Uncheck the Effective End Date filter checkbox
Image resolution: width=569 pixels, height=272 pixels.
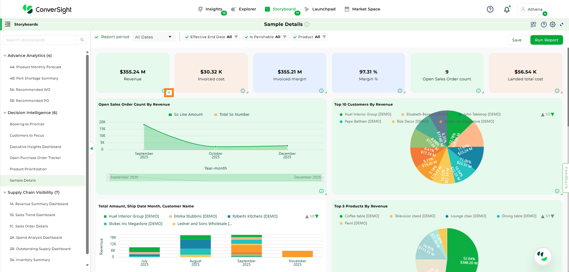(x=186, y=37)
